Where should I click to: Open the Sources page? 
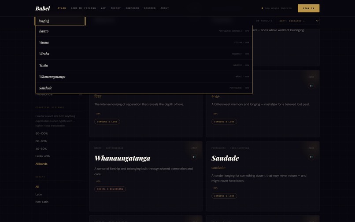click(x=150, y=8)
